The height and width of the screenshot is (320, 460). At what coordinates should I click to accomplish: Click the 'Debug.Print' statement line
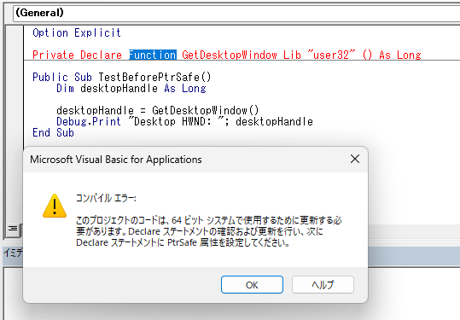[184, 121]
